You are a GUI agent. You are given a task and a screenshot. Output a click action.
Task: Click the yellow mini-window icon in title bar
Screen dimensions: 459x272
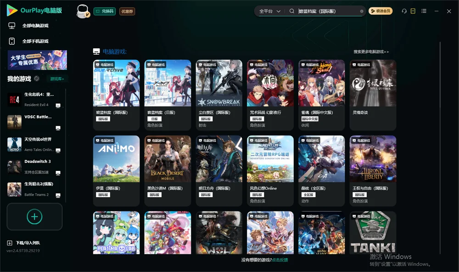413,11
